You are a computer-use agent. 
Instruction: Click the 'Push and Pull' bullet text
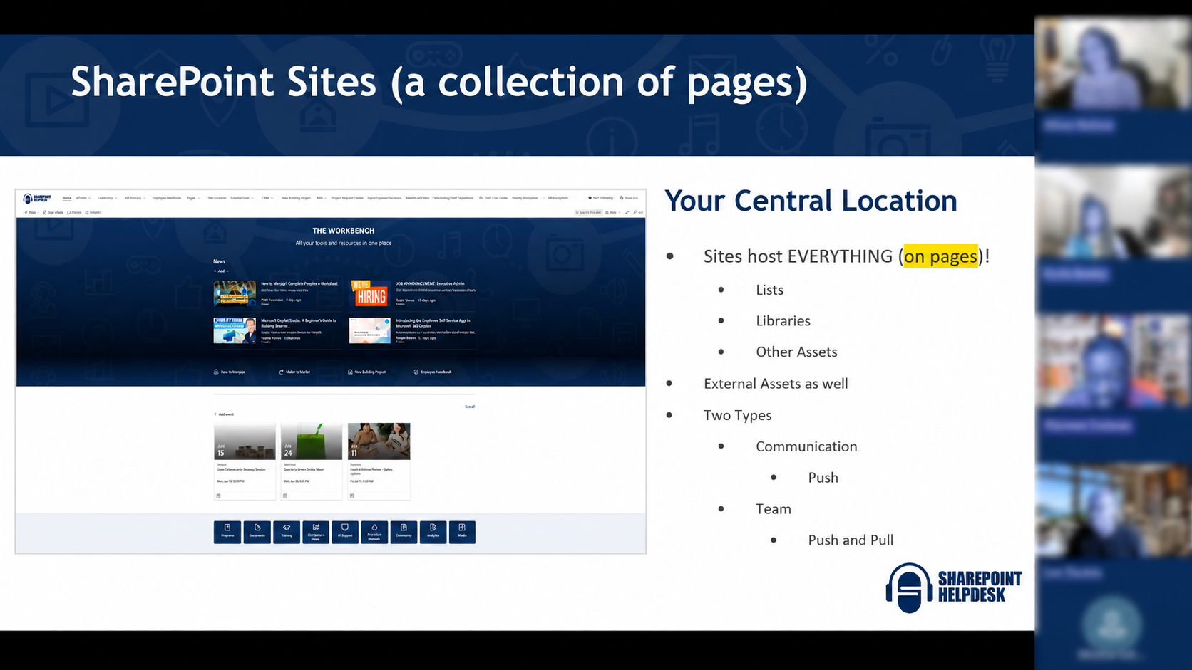pos(851,540)
